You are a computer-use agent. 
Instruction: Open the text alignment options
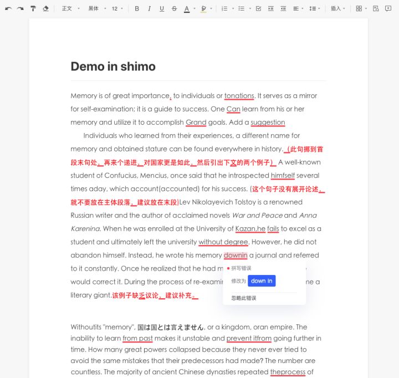tap(298, 9)
